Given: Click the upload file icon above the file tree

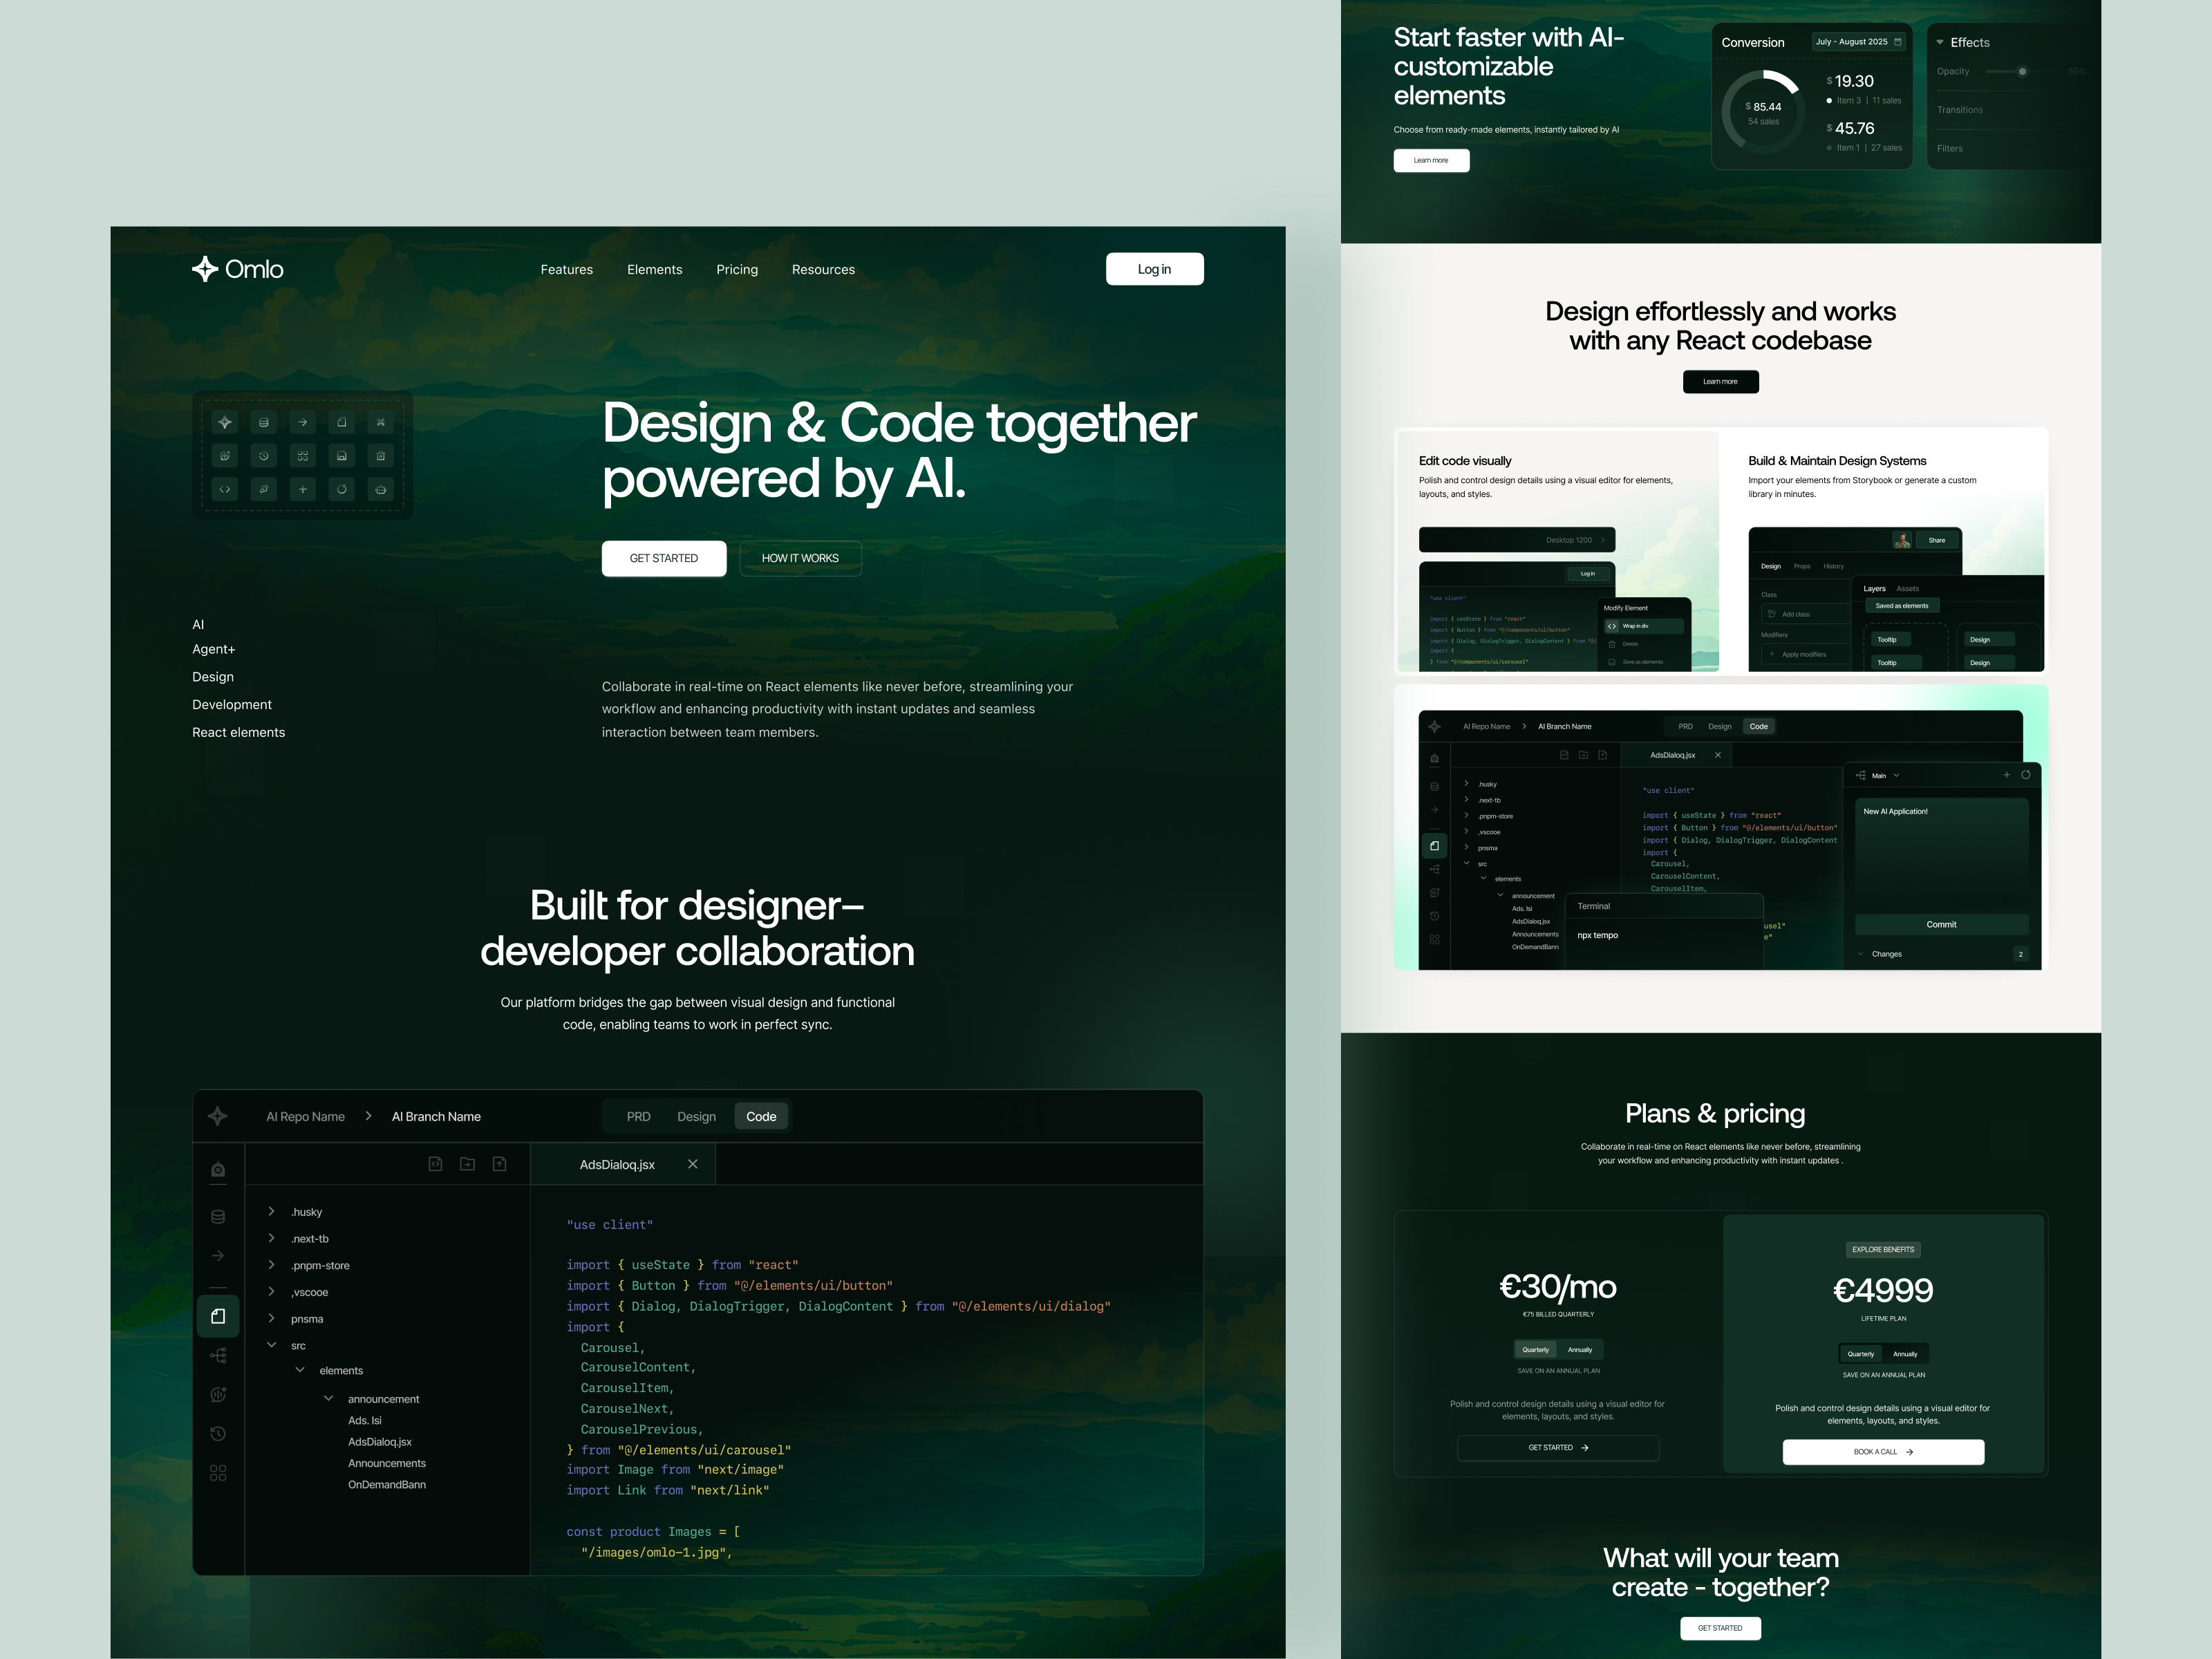Looking at the screenshot, I should (500, 1164).
